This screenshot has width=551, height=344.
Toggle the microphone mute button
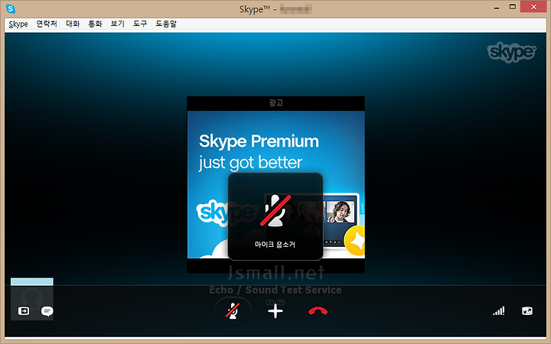click(233, 311)
